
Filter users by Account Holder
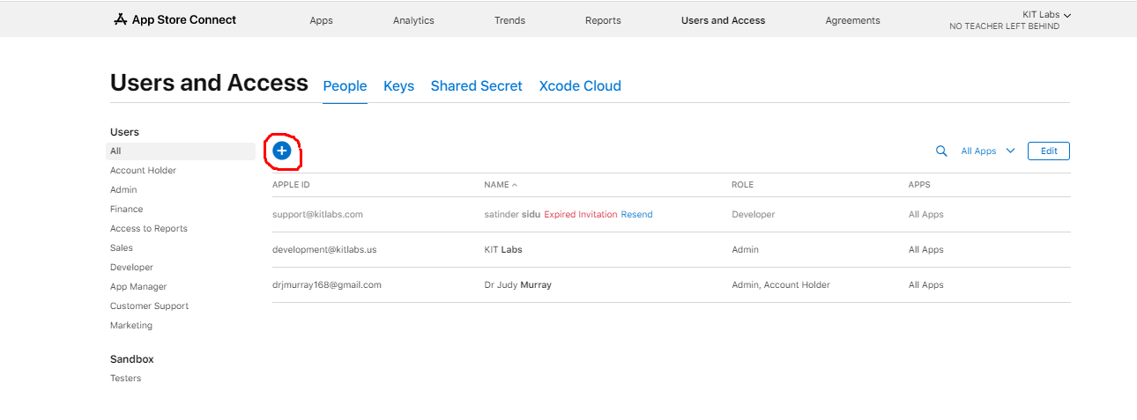pyautogui.click(x=143, y=171)
